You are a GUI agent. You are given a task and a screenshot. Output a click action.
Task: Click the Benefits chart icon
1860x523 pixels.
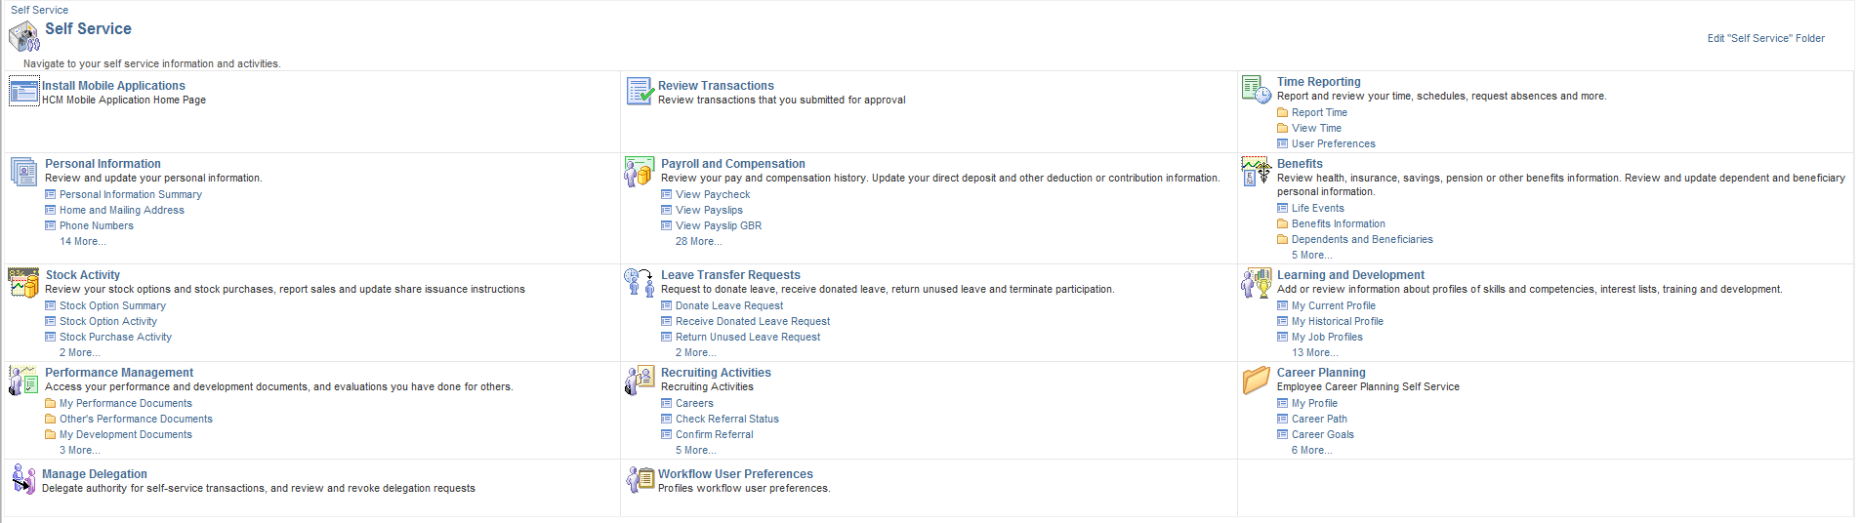pyautogui.click(x=1256, y=171)
